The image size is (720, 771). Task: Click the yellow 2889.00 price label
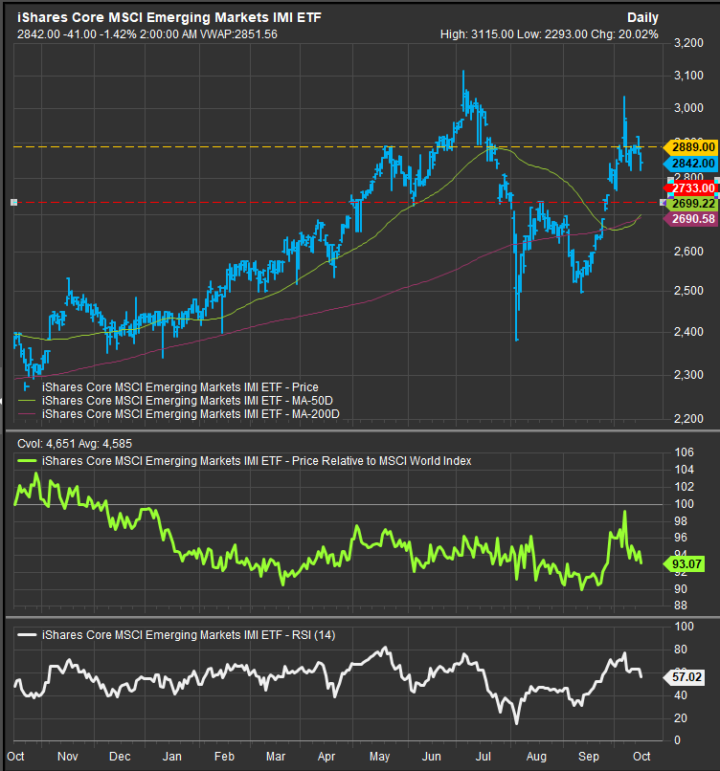click(x=690, y=147)
